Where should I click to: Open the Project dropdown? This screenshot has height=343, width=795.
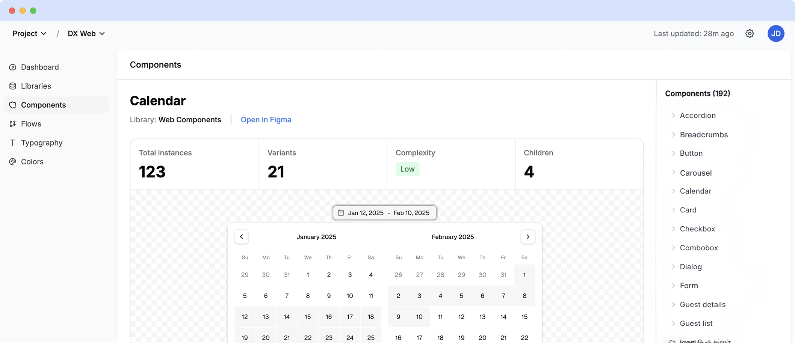[29, 33]
